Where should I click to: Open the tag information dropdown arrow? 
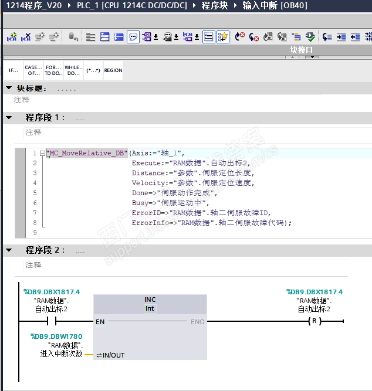[176, 37]
